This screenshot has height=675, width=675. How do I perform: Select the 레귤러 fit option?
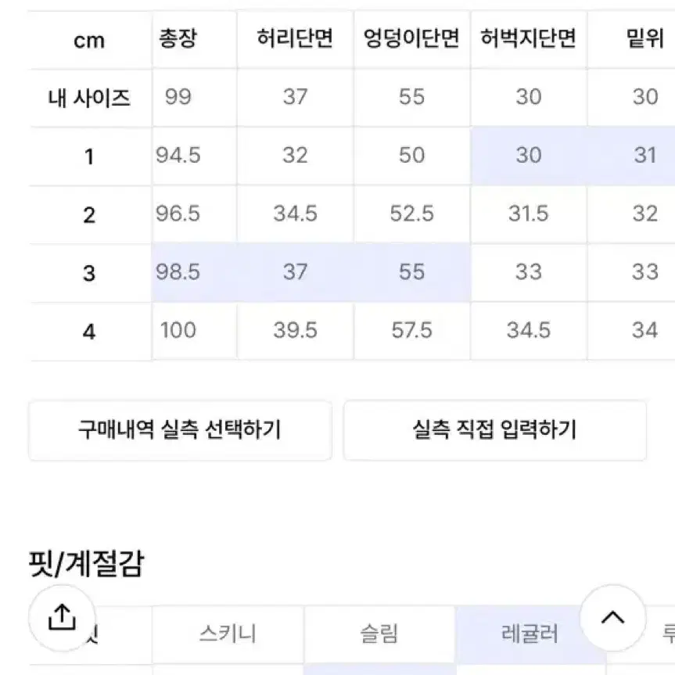[x=530, y=634]
